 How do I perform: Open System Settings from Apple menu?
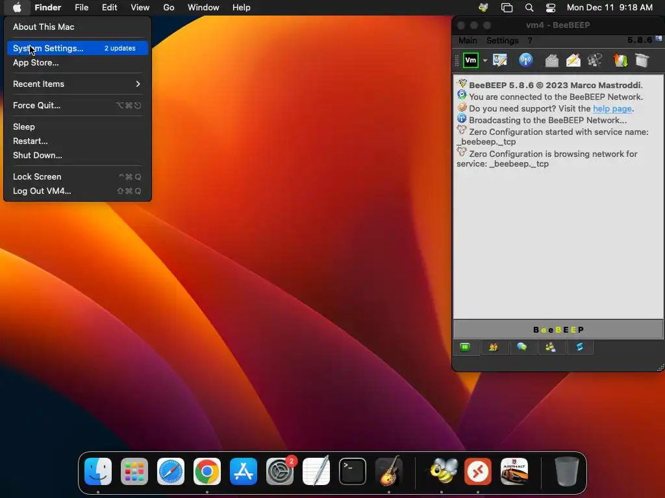[x=78, y=48]
